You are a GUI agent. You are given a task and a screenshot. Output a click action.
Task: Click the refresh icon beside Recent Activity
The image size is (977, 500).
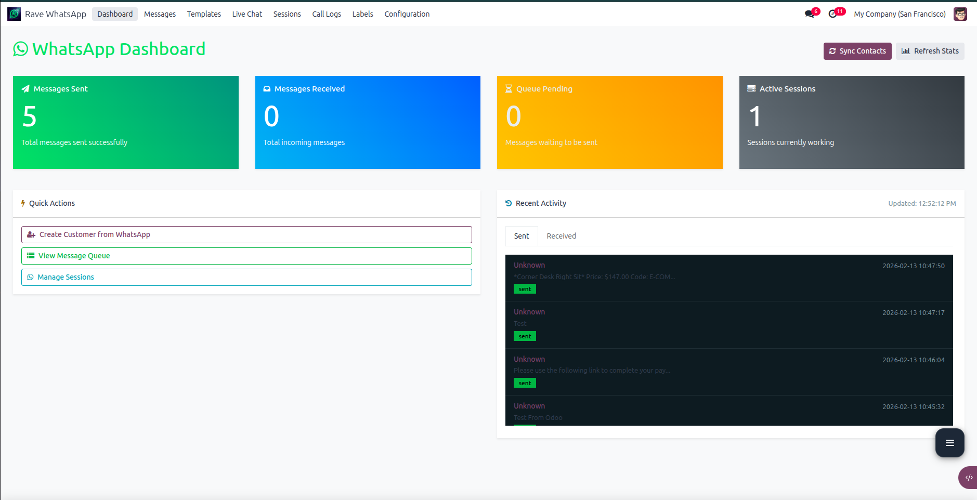coord(508,203)
